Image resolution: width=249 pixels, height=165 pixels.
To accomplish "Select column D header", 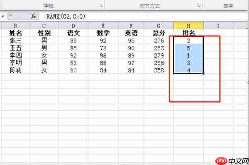I will 73,26.
